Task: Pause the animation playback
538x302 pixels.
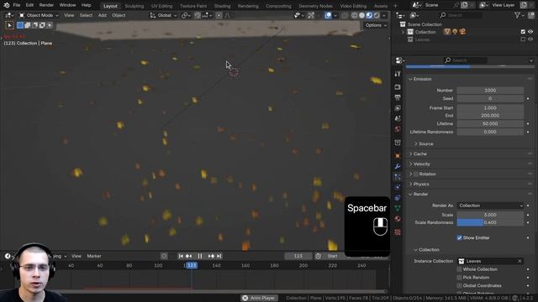Action: click(x=200, y=256)
